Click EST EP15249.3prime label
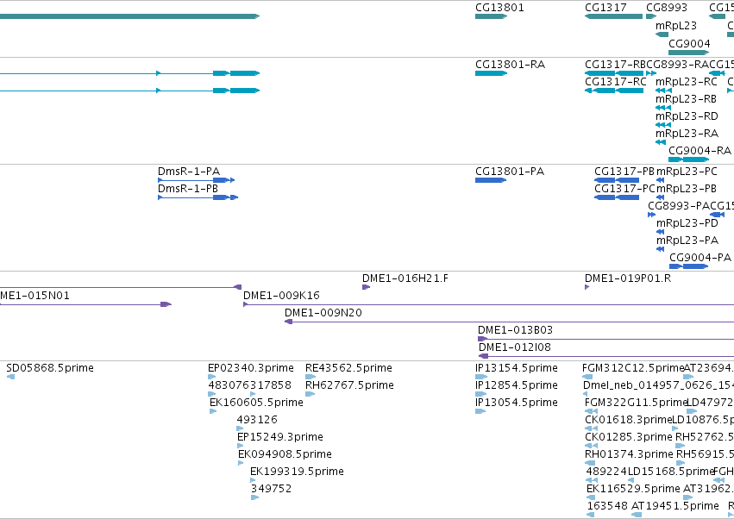This screenshot has height=519, width=734. click(x=280, y=436)
